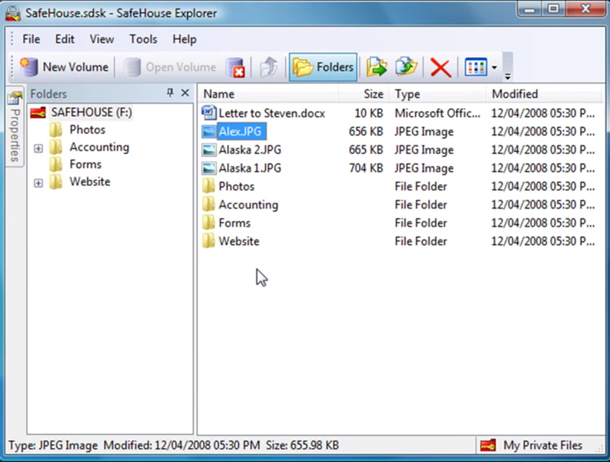610x462 pixels.
Task: Open the Help menu
Action: (x=184, y=39)
